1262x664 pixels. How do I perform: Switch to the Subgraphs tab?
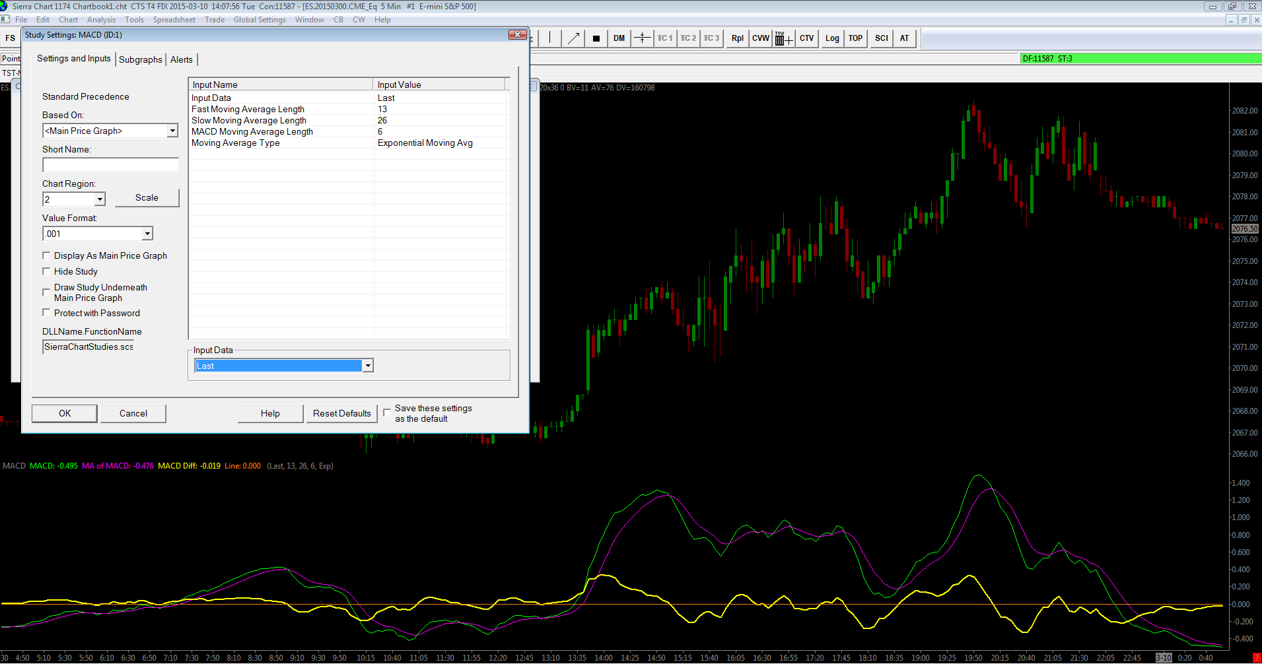click(x=140, y=59)
